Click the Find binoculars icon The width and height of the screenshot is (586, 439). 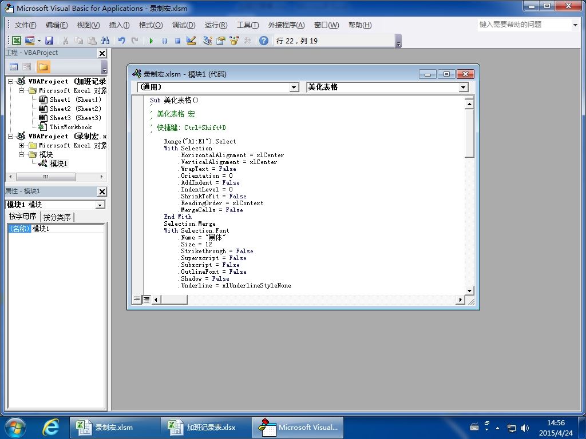[105, 41]
